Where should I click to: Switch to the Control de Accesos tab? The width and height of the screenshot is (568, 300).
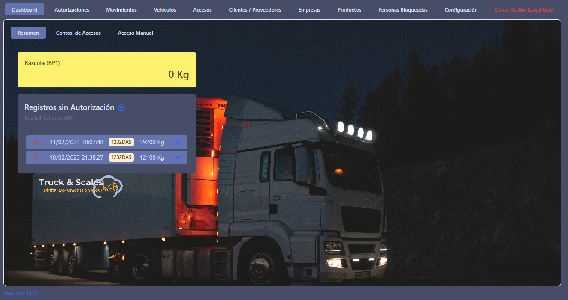pyautogui.click(x=79, y=33)
